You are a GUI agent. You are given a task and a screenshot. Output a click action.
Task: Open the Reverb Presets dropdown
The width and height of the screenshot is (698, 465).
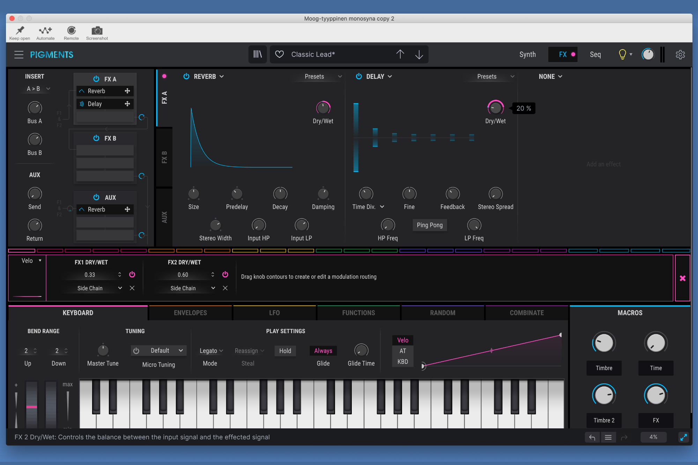tap(322, 76)
